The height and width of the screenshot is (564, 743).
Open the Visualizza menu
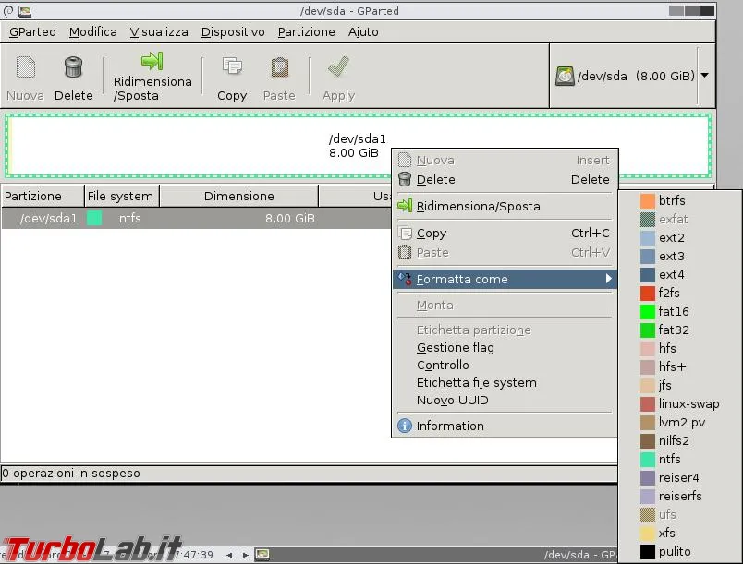159,31
